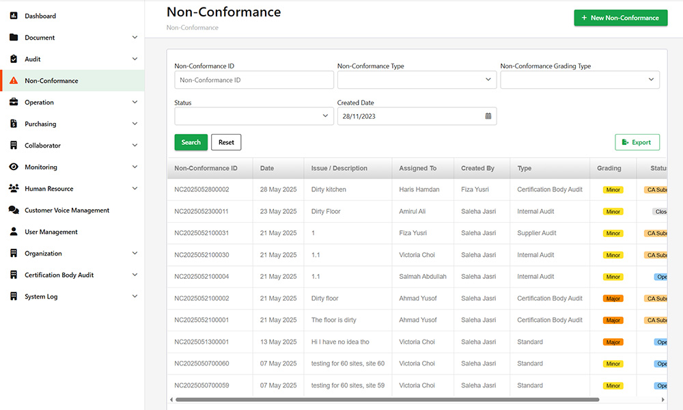The height and width of the screenshot is (410, 683).
Task: Open Certification Body Audit menu item
Action: (x=59, y=275)
